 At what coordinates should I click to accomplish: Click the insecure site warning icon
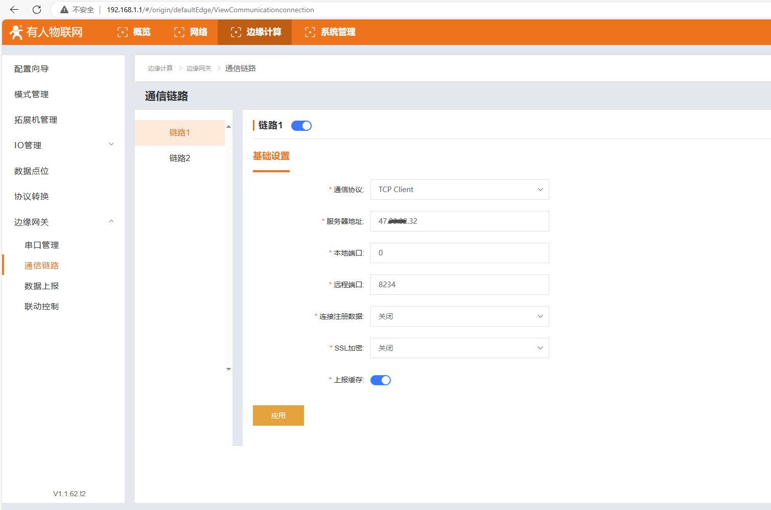click(64, 10)
